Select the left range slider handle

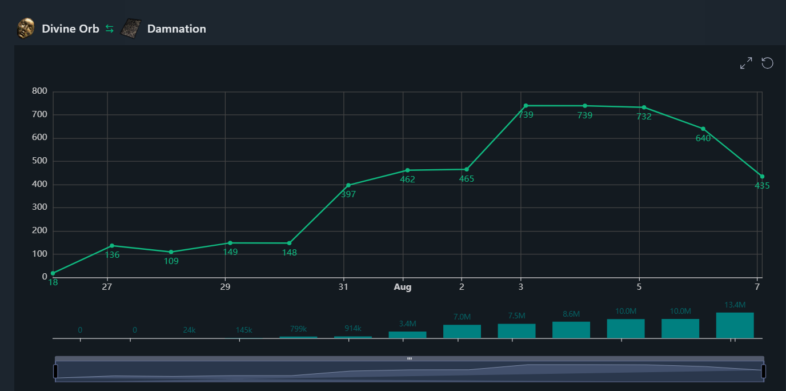(x=55, y=372)
